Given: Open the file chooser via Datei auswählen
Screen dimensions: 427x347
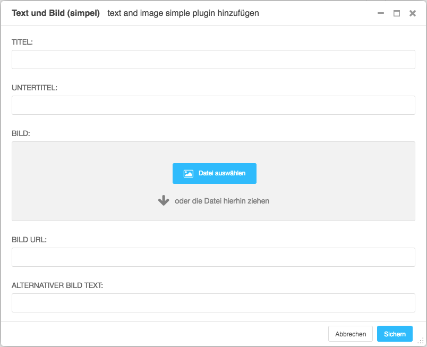Looking at the screenshot, I should (215, 173).
